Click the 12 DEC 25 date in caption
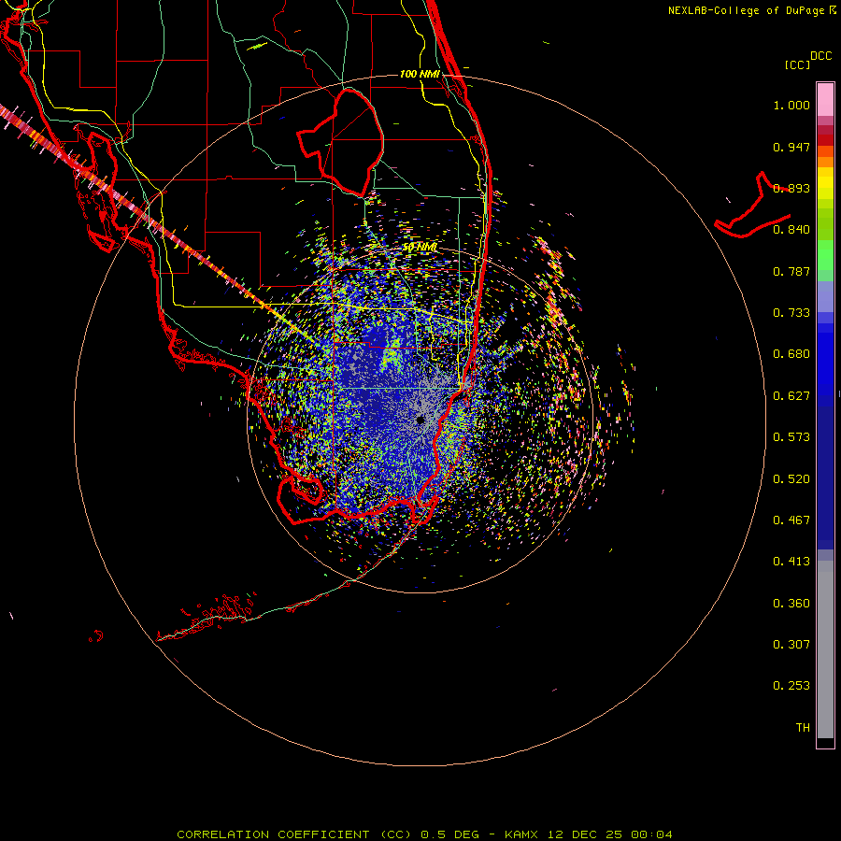The width and height of the screenshot is (841, 841). (x=585, y=834)
